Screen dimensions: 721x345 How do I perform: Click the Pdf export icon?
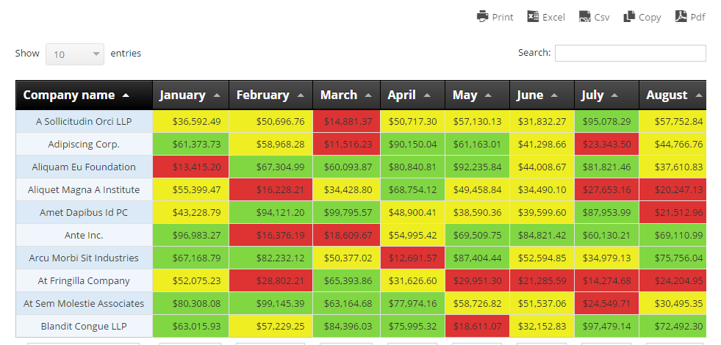681,16
